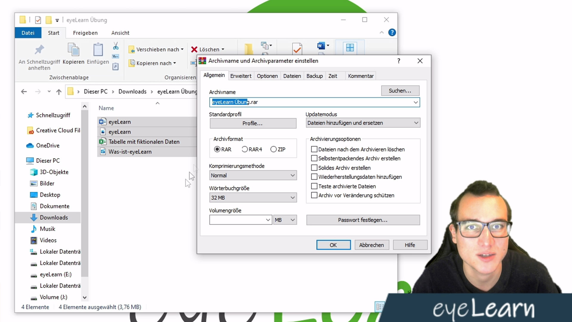Enable Dateien nach dem Archivieren löschen
572x322 pixels.
coord(314,149)
